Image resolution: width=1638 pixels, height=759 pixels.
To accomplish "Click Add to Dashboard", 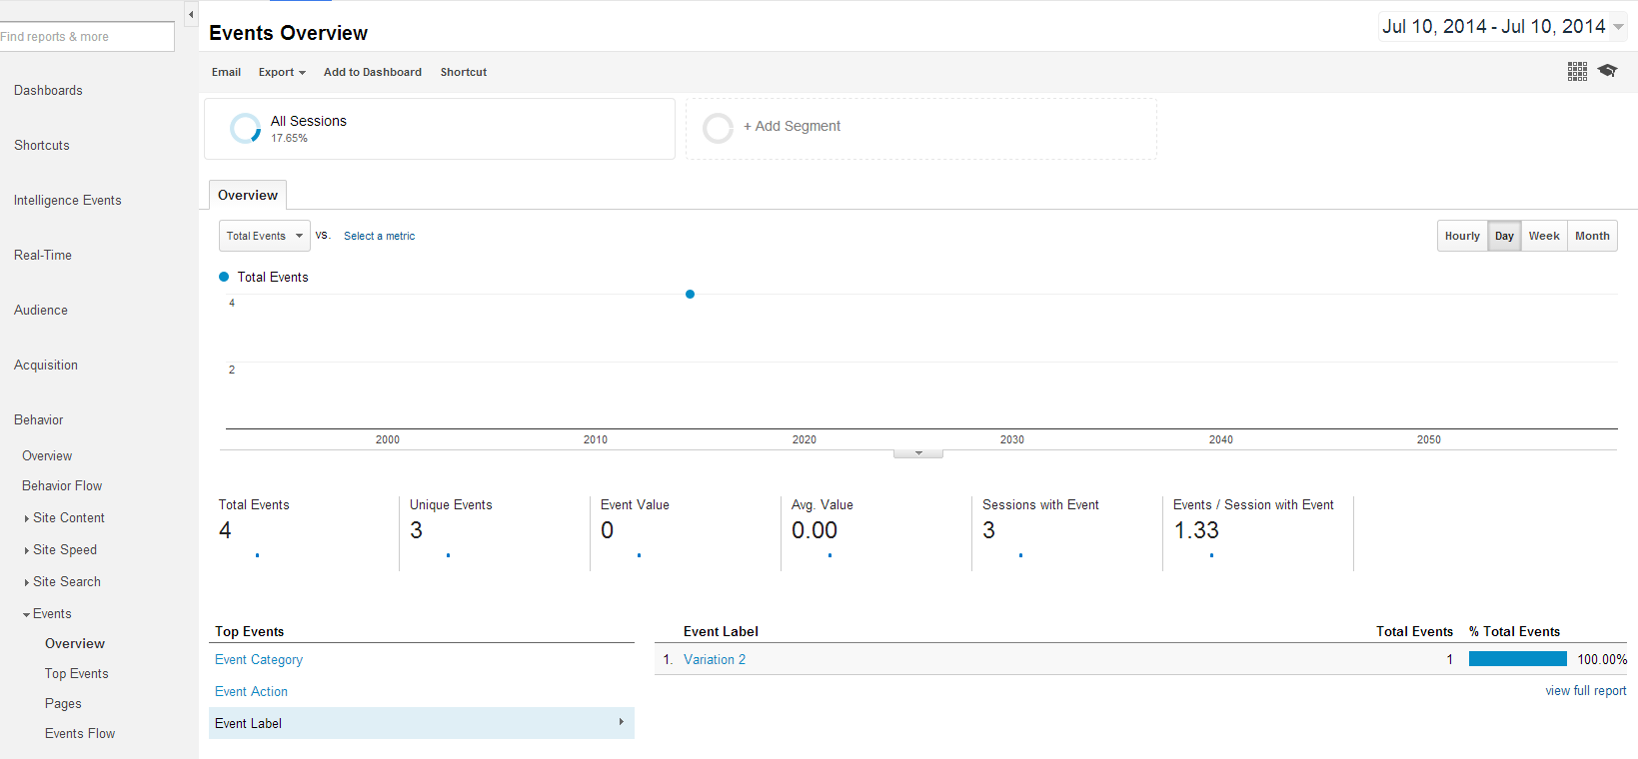I will [x=373, y=72].
